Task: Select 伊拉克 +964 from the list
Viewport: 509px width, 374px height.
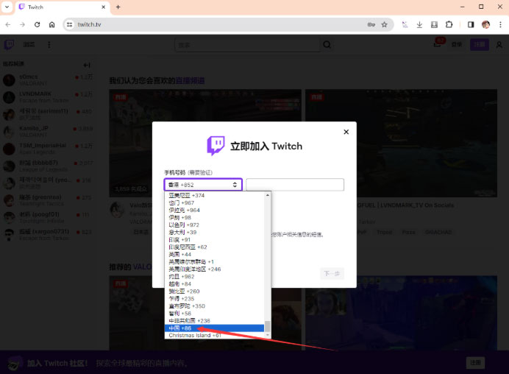Action: point(214,211)
